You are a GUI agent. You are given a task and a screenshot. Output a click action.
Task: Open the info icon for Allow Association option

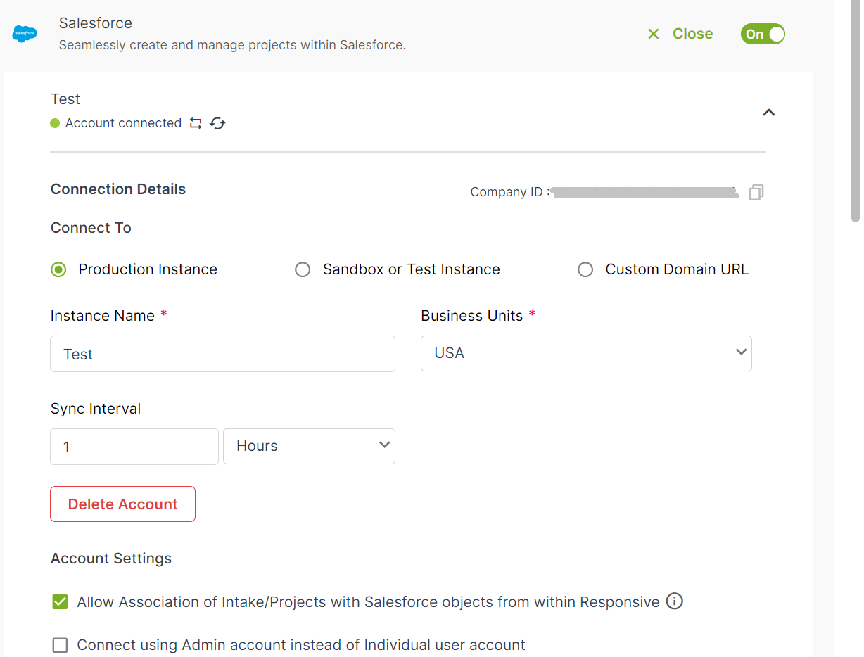(674, 601)
